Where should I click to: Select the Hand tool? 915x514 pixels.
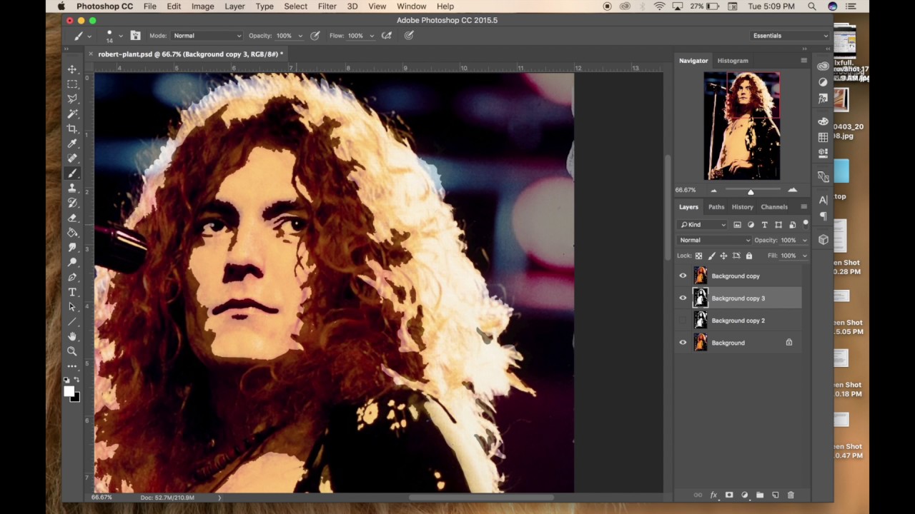click(72, 336)
